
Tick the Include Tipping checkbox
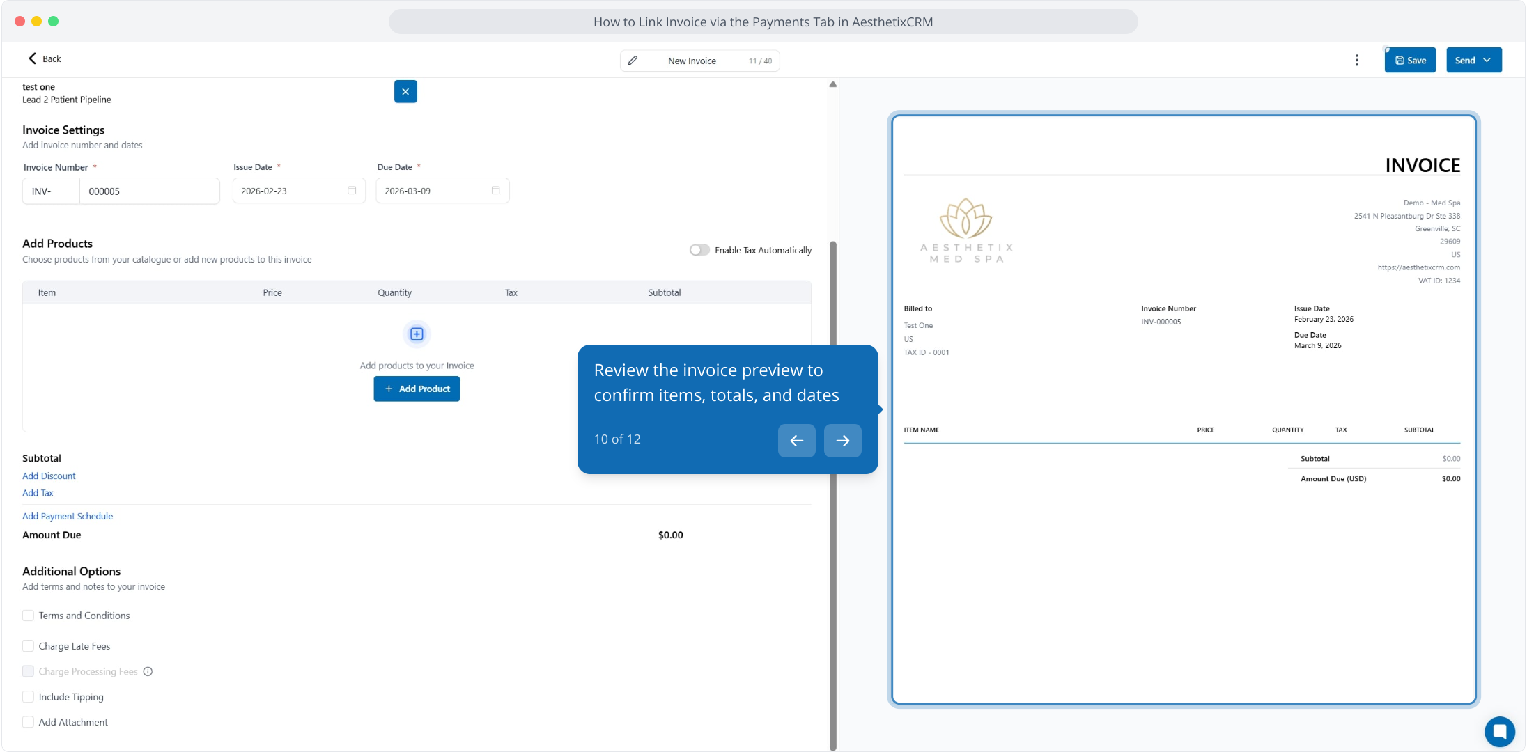tap(29, 697)
